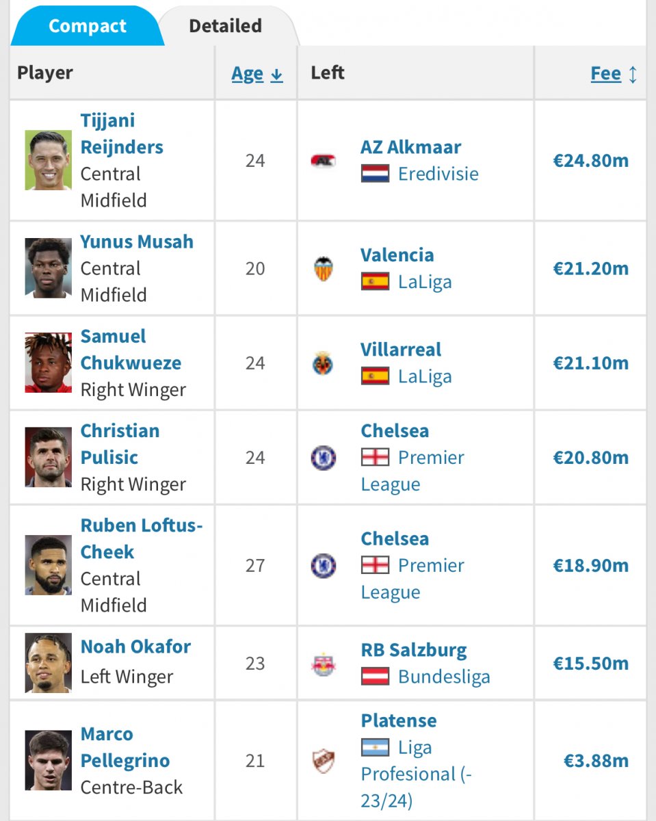This screenshot has height=821, width=656.
Task: Click the Chelsea crest in Pulisic's row
Action: tap(323, 458)
